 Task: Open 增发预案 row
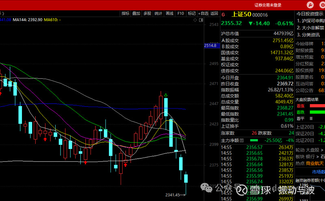coord(310,57)
